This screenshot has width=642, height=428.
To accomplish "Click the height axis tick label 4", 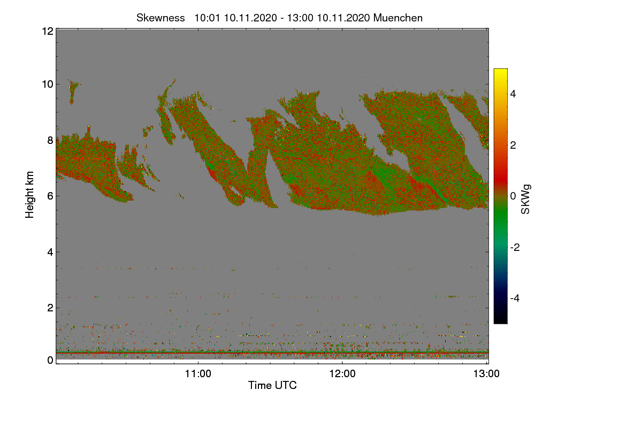I will 50,252.
